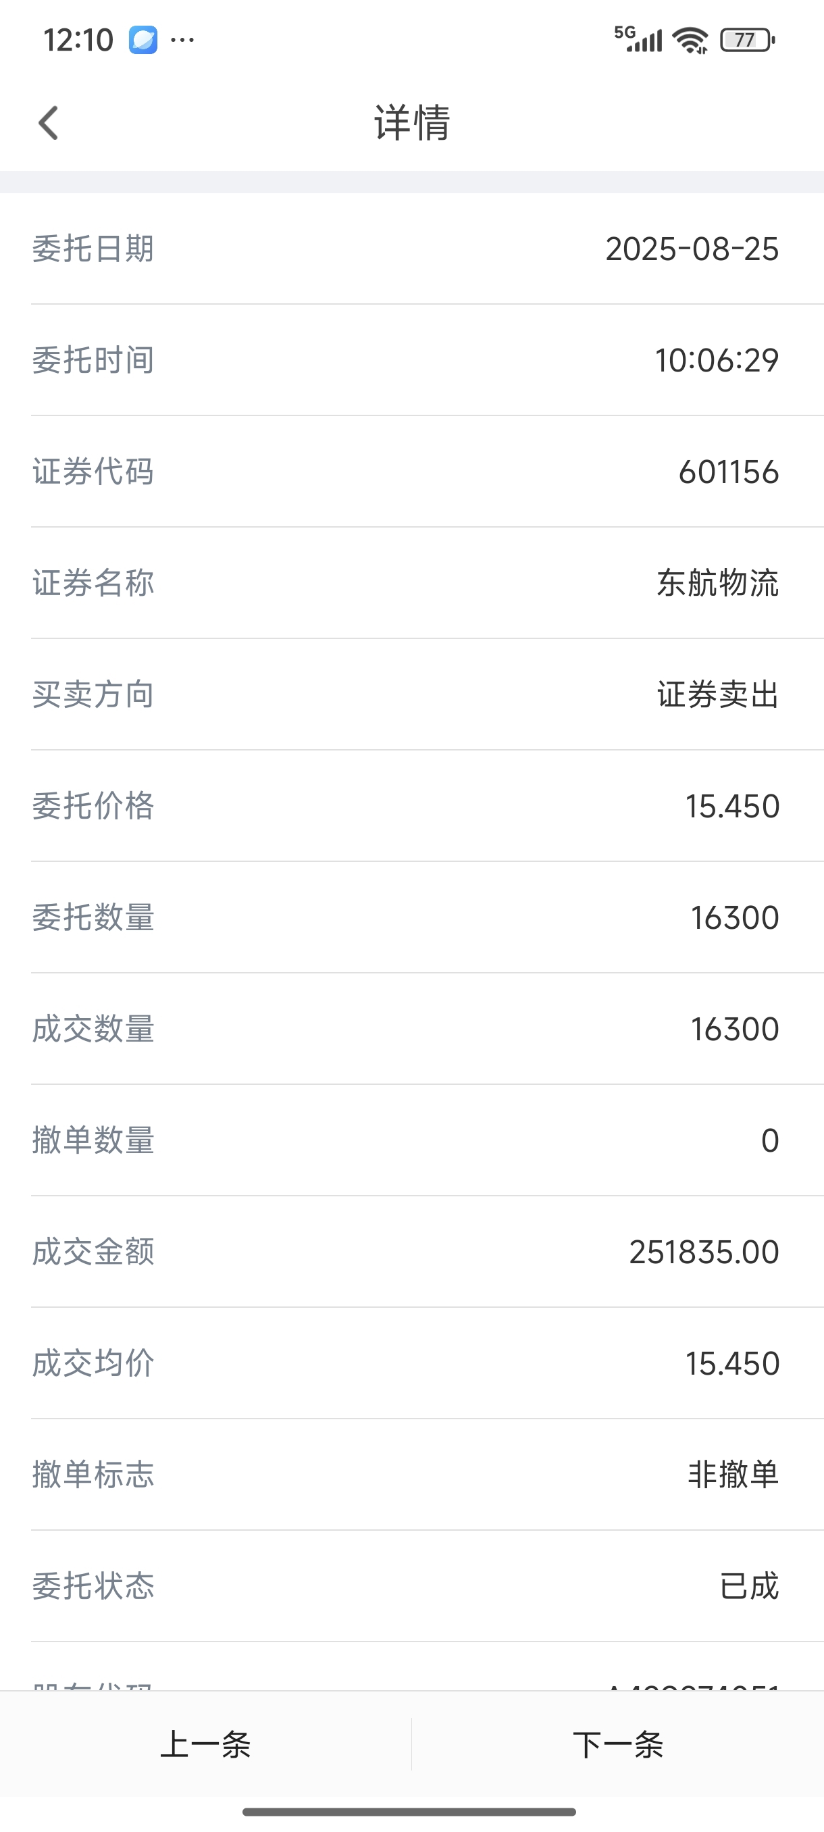The height and width of the screenshot is (1832, 824).
Task: Tap the 证券名称 东航物流 row
Action: 411,583
